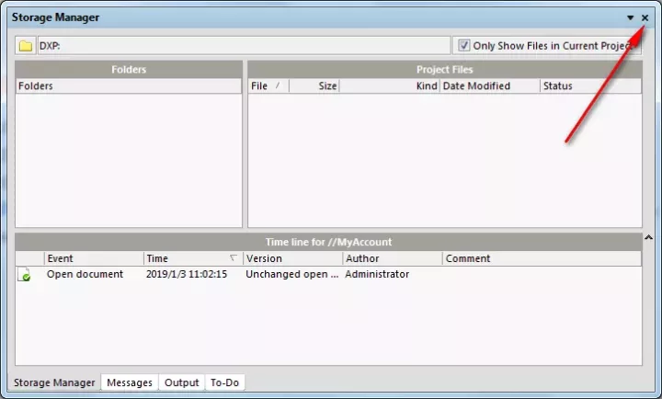Open the To-Do tab
The height and width of the screenshot is (399, 662).
point(224,382)
